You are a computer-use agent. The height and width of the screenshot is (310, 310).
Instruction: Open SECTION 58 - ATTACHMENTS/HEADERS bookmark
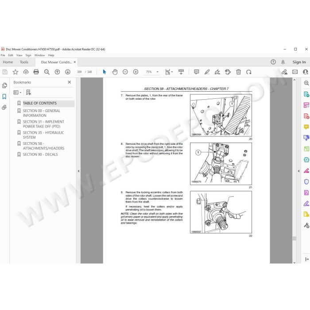pos(43,146)
